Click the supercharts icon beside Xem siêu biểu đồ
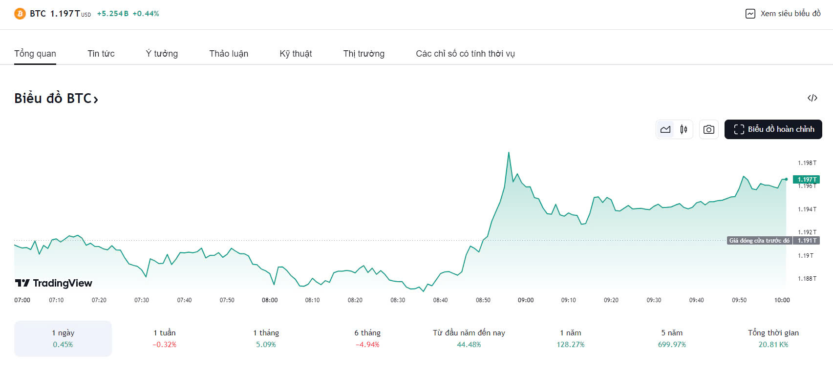Viewport: 833px width, 392px height. (x=750, y=14)
